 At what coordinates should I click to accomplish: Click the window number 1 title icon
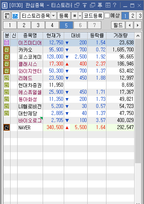[5, 5]
